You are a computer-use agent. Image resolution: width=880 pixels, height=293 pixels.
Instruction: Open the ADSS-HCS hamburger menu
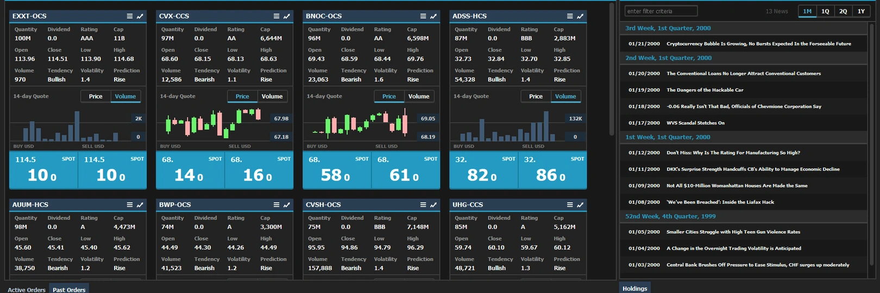pyautogui.click(x=570, y=16)
